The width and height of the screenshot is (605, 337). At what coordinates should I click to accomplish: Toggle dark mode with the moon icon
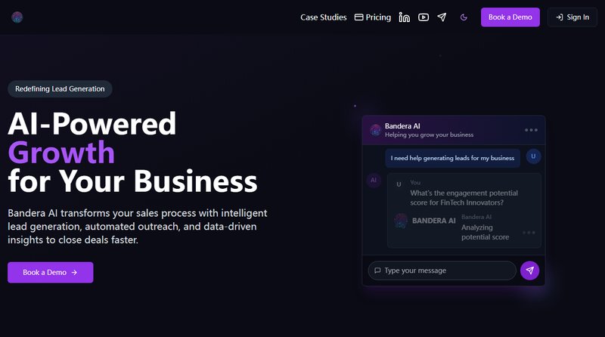[x=464, y=17]
